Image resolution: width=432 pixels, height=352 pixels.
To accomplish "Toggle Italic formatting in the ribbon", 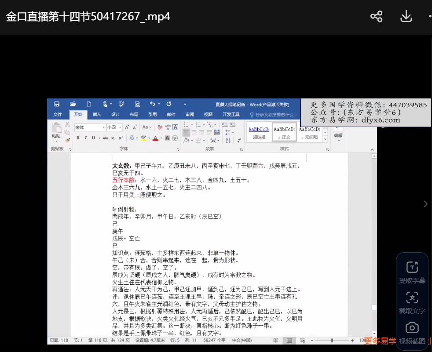I will point(85,138).
